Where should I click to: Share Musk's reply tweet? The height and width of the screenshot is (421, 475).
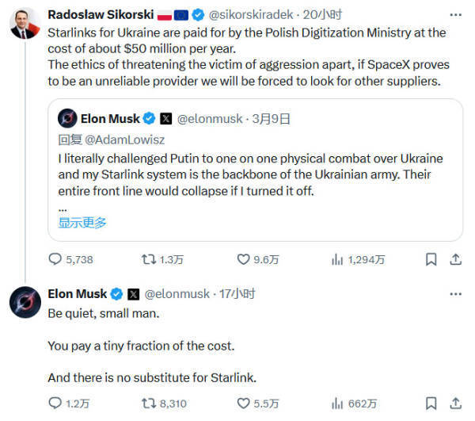456,404
